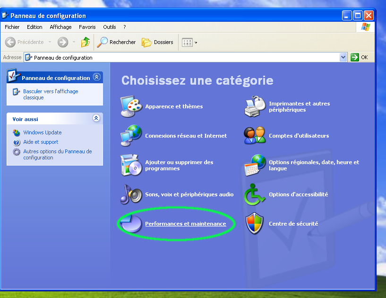
Task: Click the Rechercher toolbar button
Action: click(x=116, y=43)
